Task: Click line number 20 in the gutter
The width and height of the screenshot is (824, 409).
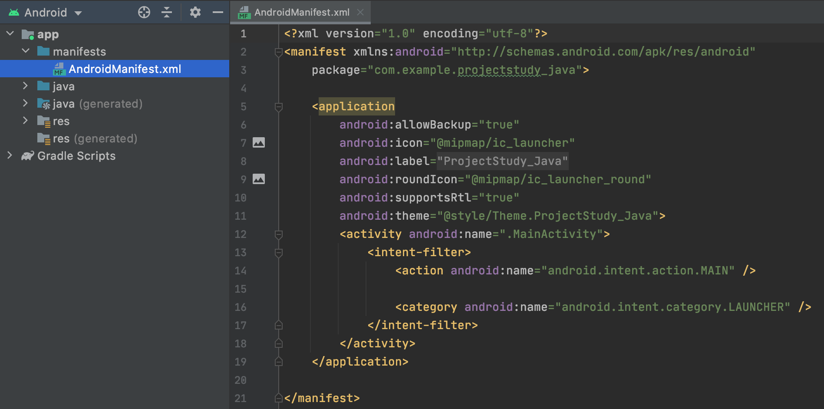Action: (x=241, y=380)
